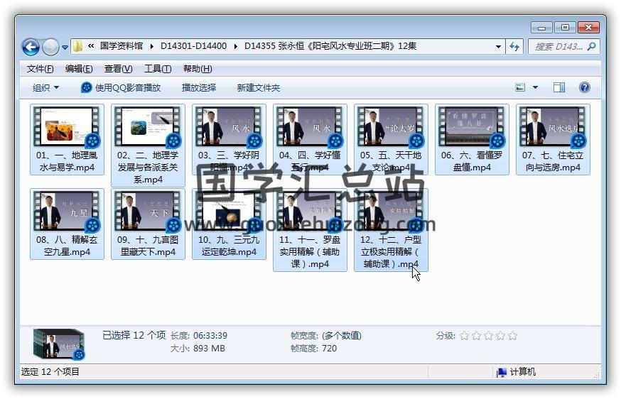Viewport: 621px width, 399px height.
Task: Click 国学资料馆 in the address path
Action: coord(121,46)
